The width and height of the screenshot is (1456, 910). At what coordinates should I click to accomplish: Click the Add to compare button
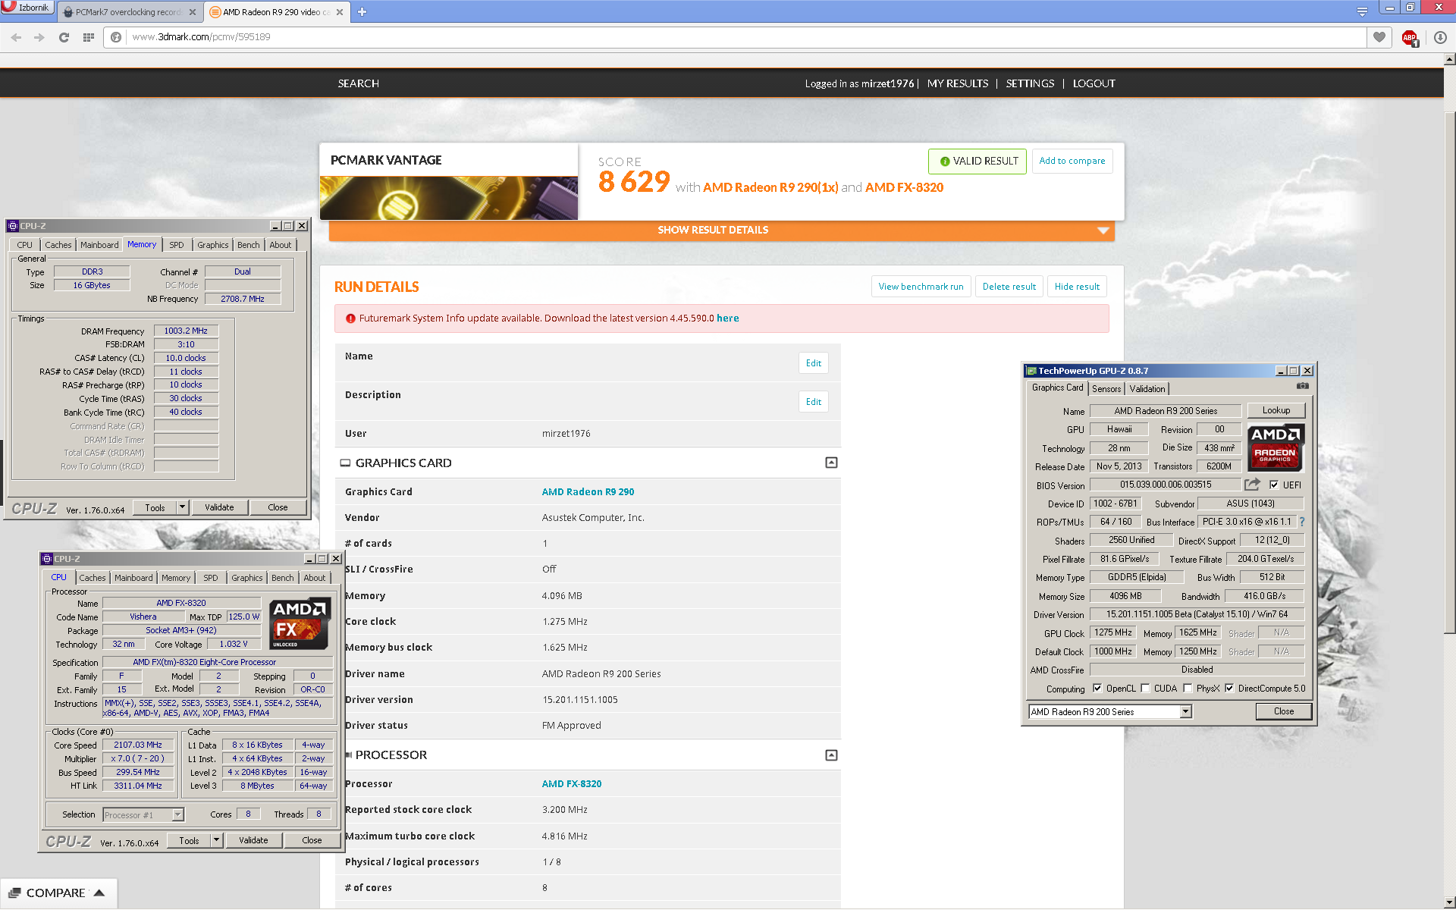[1072, 161]
